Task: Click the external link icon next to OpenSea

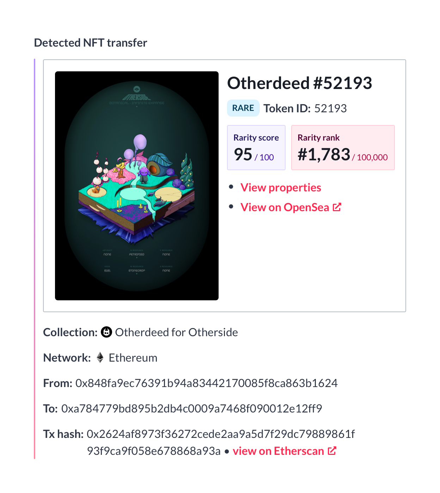Action: pyautogui.click(x=337, y=207)
